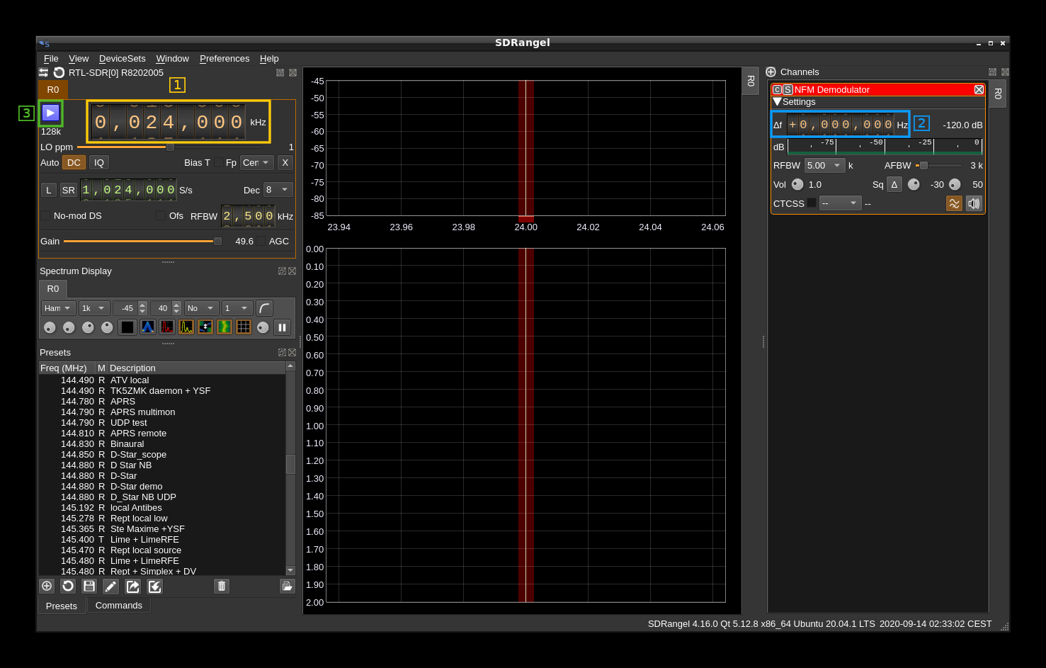The width and height of the screenshot is (1046, 668).
Task: Enable No-mod DS checkbox
Action: tap(45, 215)
